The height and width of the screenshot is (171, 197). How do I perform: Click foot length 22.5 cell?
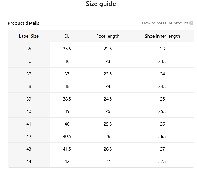click(108, 49)
